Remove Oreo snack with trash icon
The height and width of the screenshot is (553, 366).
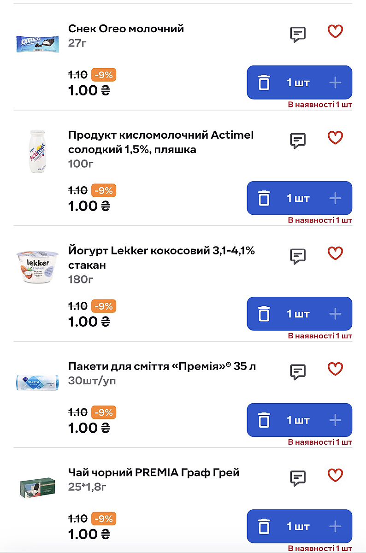click(264, 83)
